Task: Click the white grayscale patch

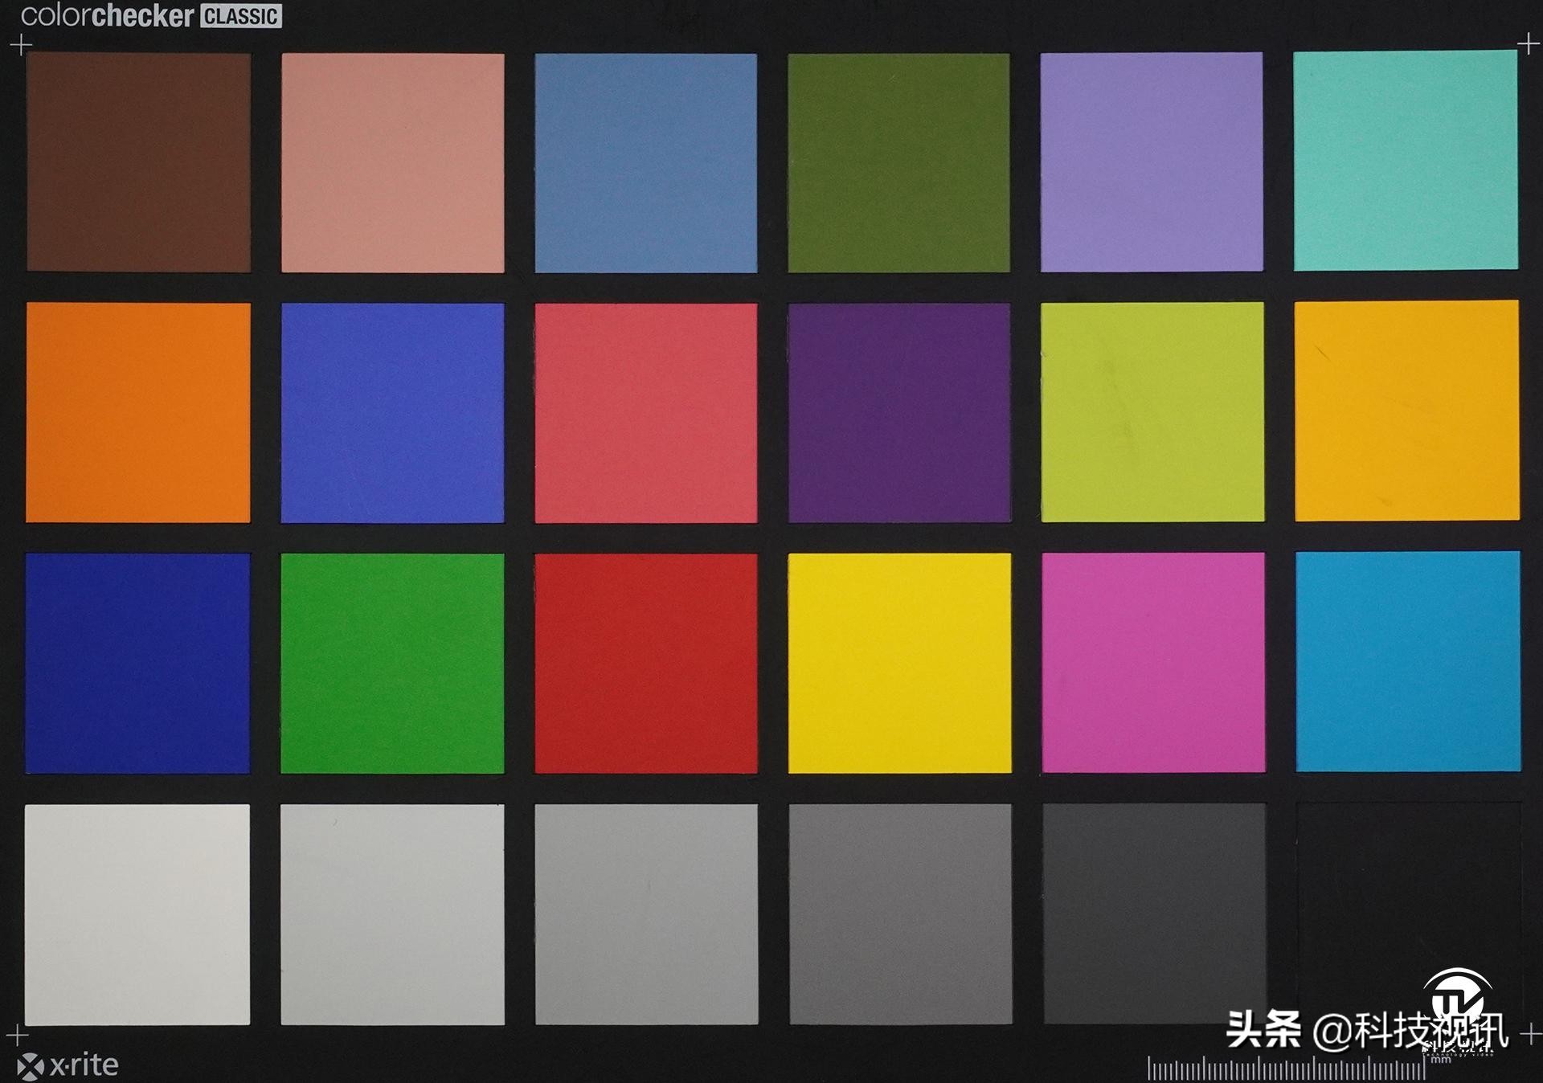Action: (x=137, y=914)
